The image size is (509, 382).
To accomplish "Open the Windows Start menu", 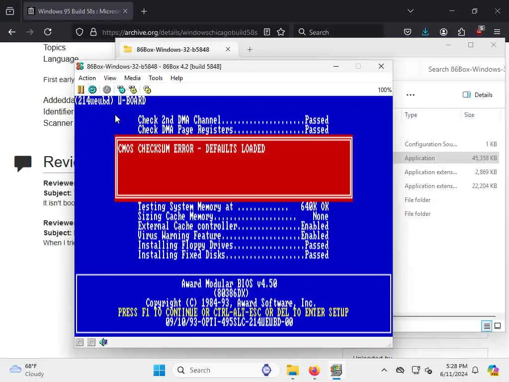I will coord(159,370).
